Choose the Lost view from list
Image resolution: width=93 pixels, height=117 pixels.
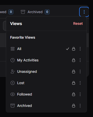(x=46, y=83)
